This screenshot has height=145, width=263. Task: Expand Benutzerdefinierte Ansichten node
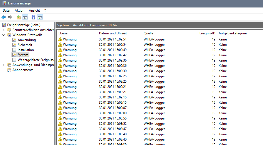[3, 30]
